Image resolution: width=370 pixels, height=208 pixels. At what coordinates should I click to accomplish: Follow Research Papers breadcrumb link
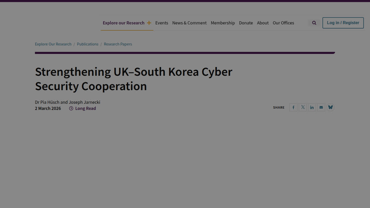tap(118, 44)
